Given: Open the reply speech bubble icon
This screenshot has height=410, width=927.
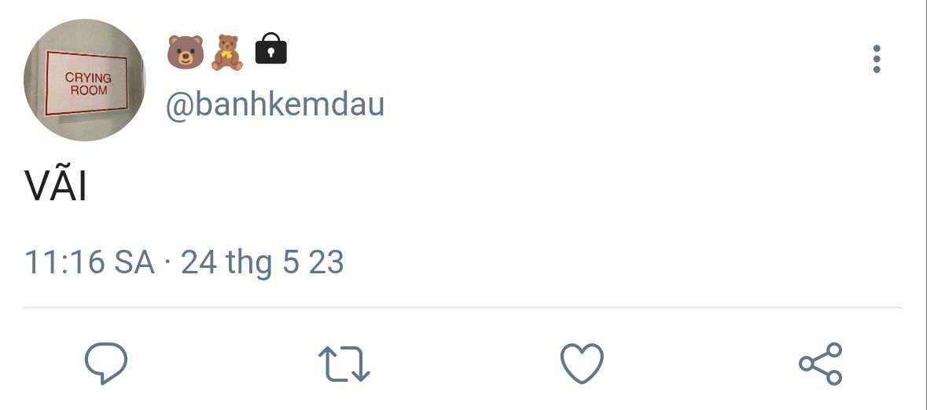Looking at the screenshot, I should [x=106, y=363].
